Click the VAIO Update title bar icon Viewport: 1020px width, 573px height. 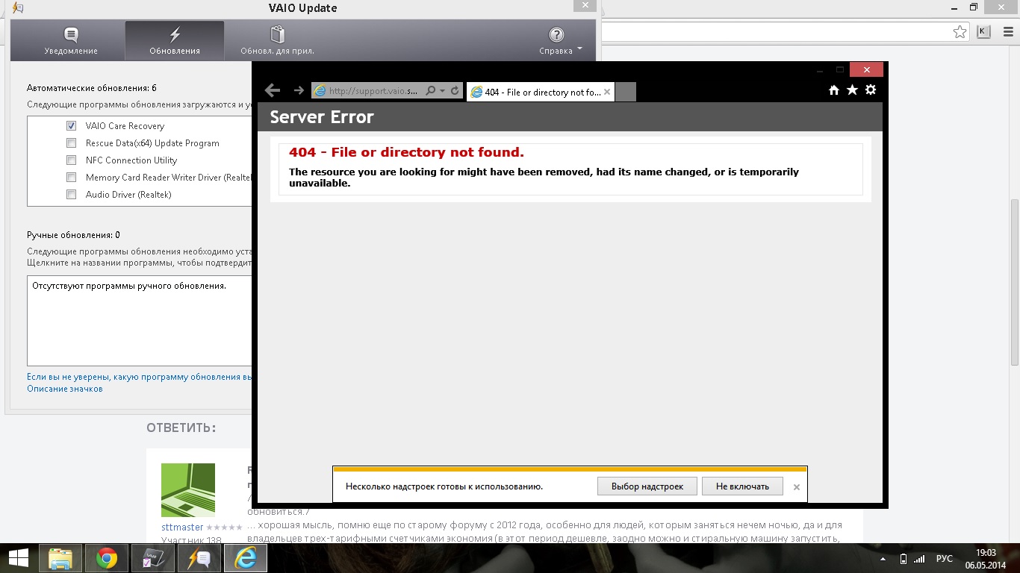pos(18,8)
